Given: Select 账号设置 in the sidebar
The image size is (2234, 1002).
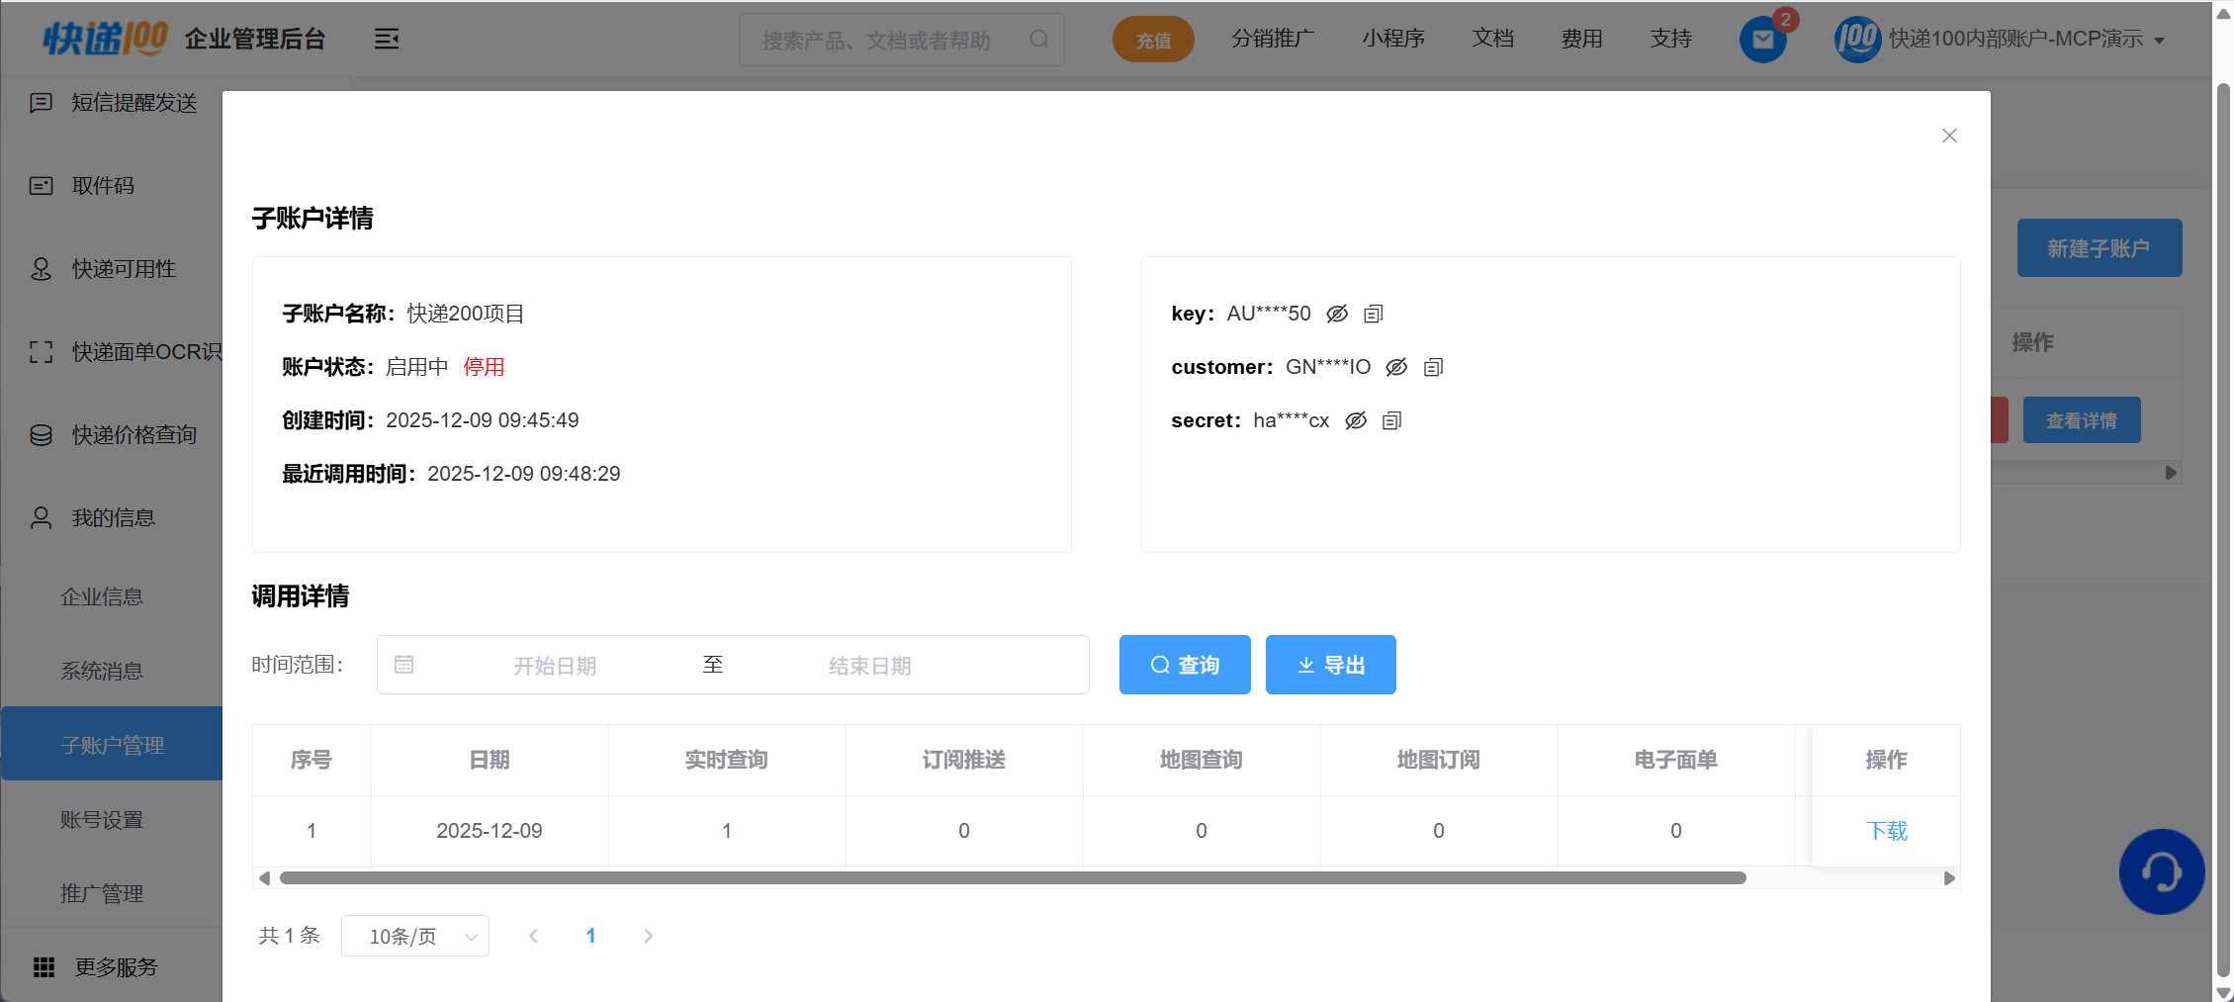Looking at the screenshot, I should 102,820.
